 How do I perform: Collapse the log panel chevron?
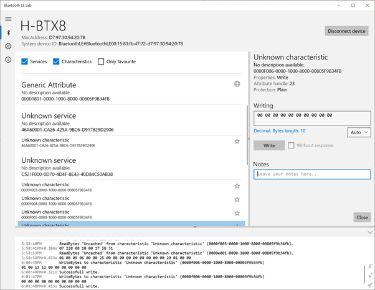point(370,232)
